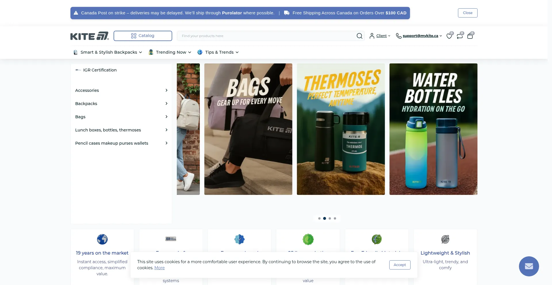
Task: Accept the cookies notice
Action: (x=400, y=265)
